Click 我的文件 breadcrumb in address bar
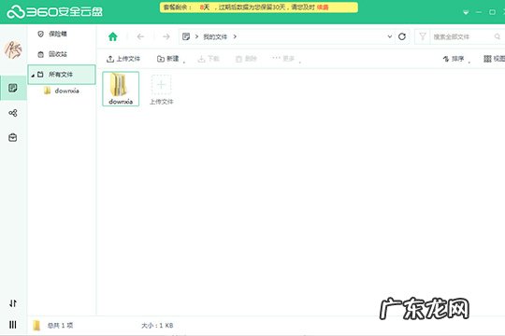The width and height of the screenshot is (505, 336). 215,37
